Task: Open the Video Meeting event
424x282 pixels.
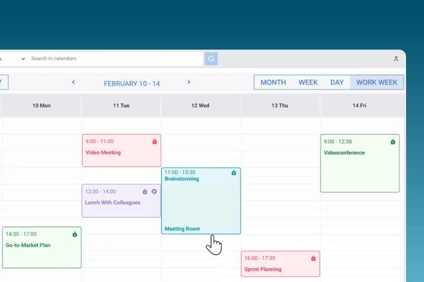Action: pyautogui.click(x=122, y=150)
